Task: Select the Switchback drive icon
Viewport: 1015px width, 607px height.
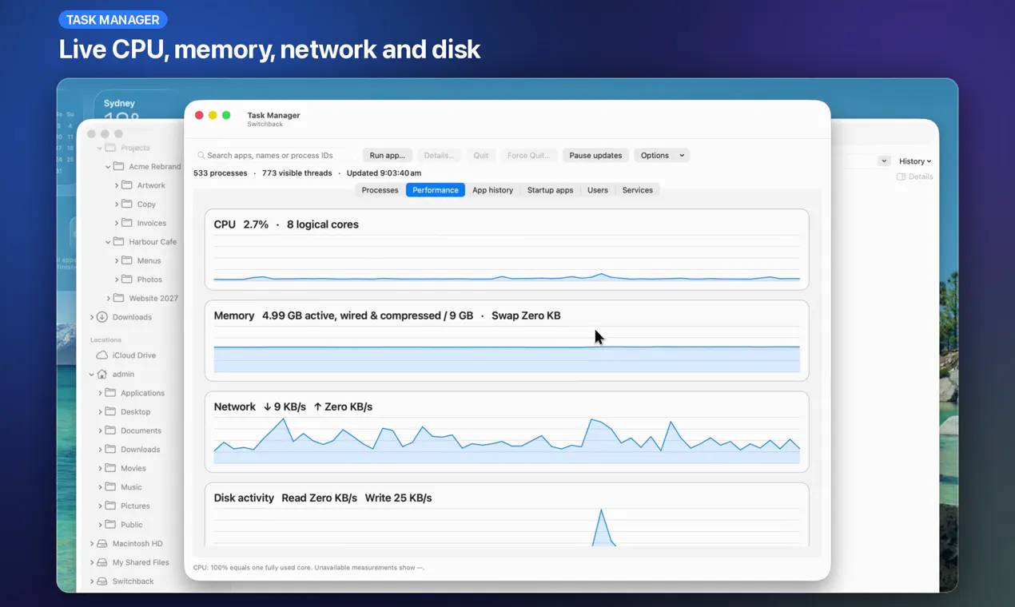Action: 101,581
